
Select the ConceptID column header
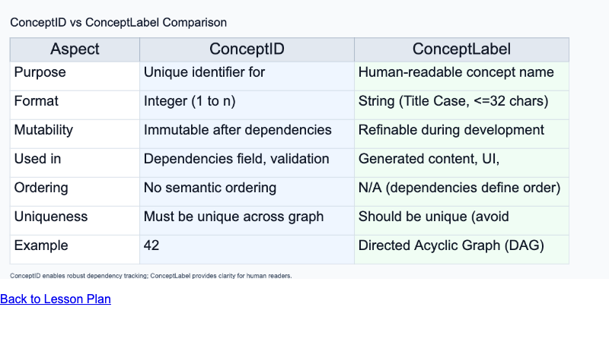(x=247, y=49)
